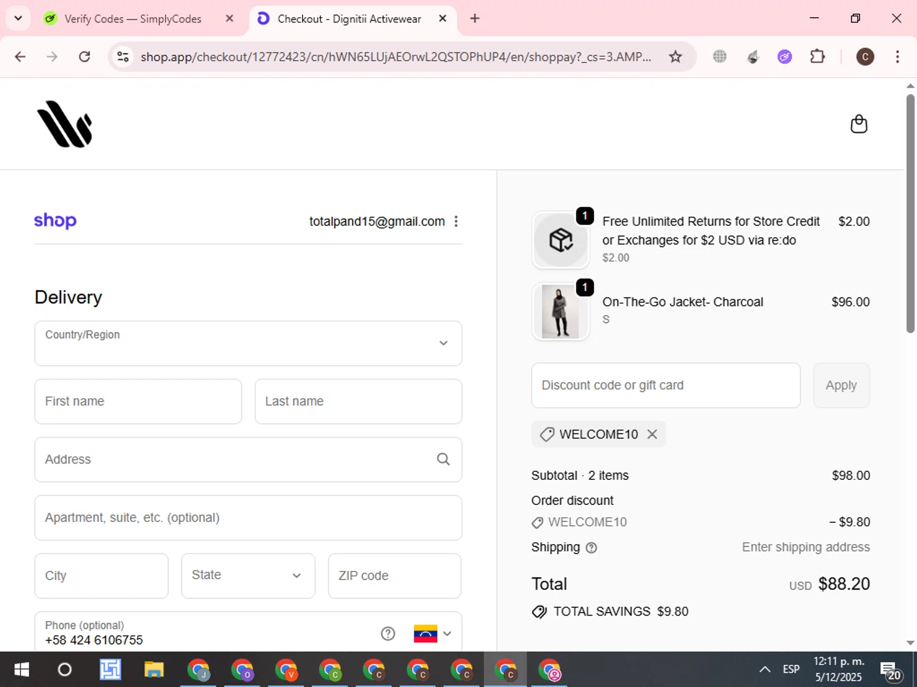The image size is (917, 687).
Task: Close the Verify Codes tab
Action: pyautogui.click(x=229, y=18)
